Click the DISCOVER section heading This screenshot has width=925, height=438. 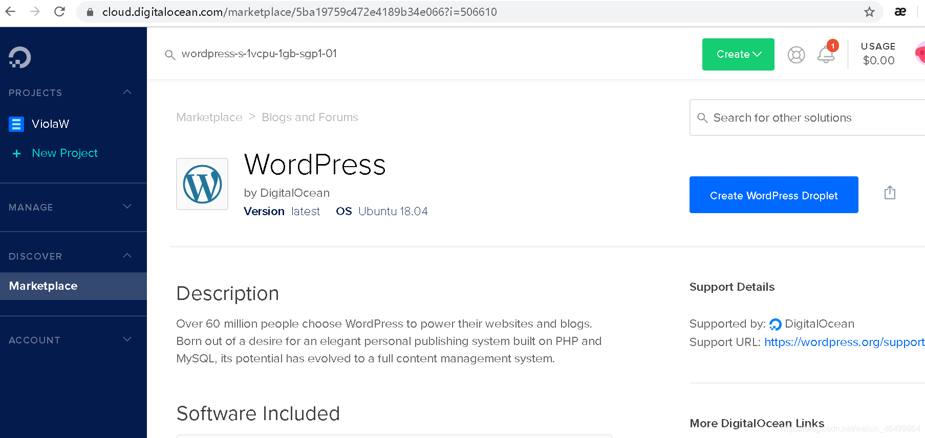click(35, 257)
